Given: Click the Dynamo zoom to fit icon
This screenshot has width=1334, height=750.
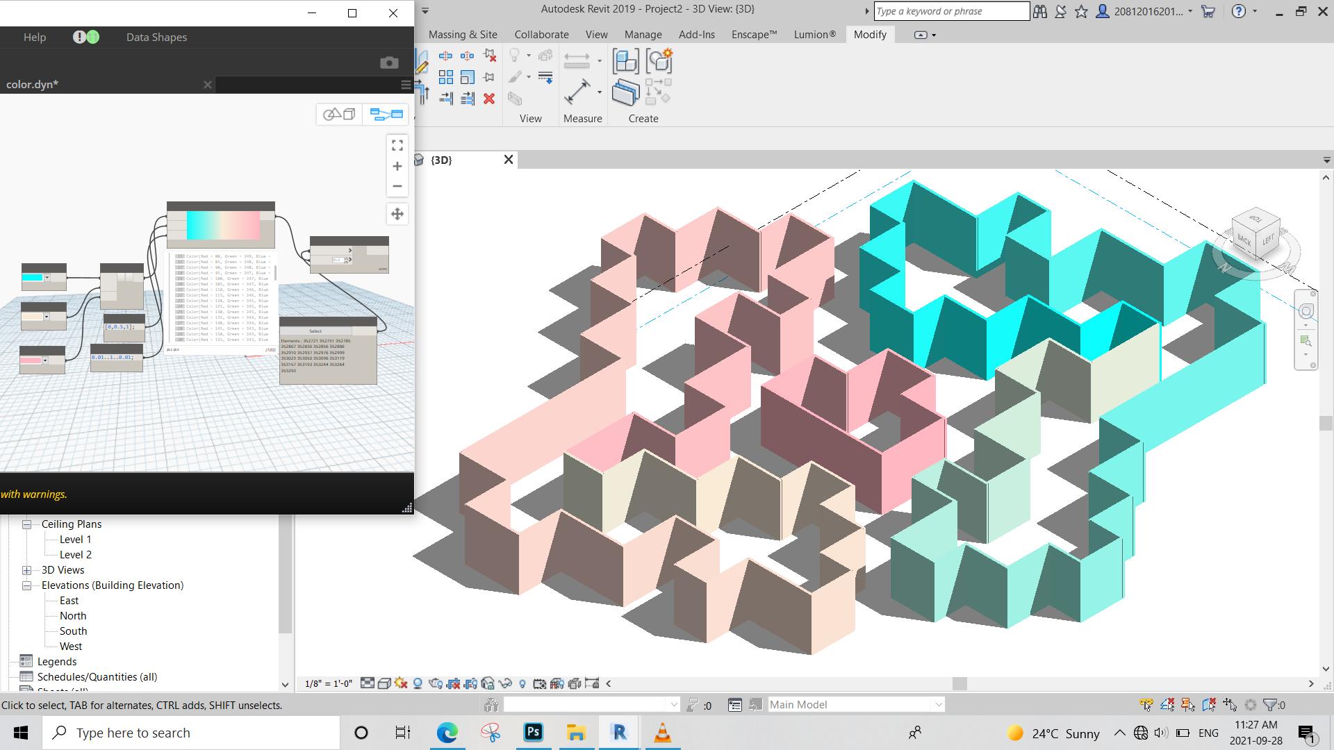Looking at the screenshot, I should pyautogui.click(x=397, y=145).
